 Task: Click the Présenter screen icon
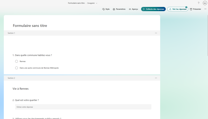191,9
